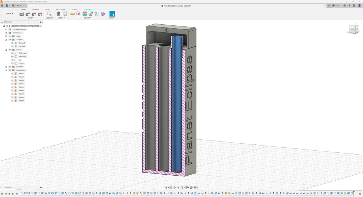Image resolution: width=363 pixels, height=197 pixels.
Task: Switch to the SHEET METAL tab
Action: click(x=61, y=9)
